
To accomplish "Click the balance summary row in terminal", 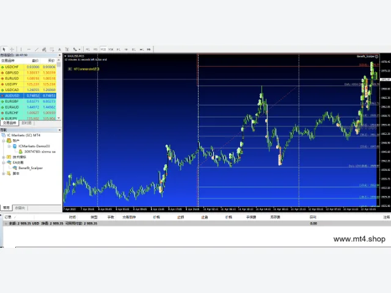I will (x=197, y=223).
